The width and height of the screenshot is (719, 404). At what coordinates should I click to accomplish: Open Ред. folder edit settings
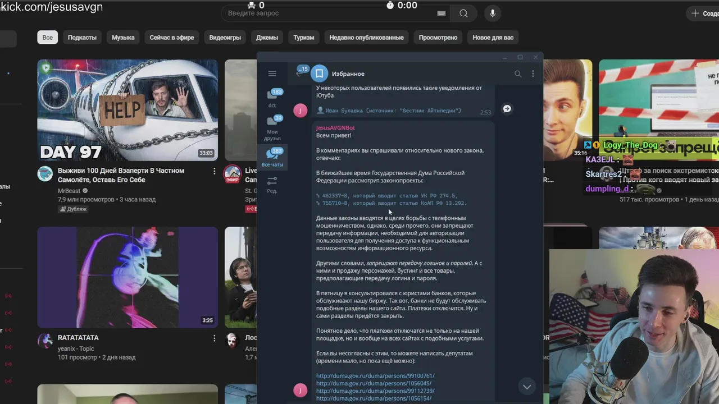[272, 185]
